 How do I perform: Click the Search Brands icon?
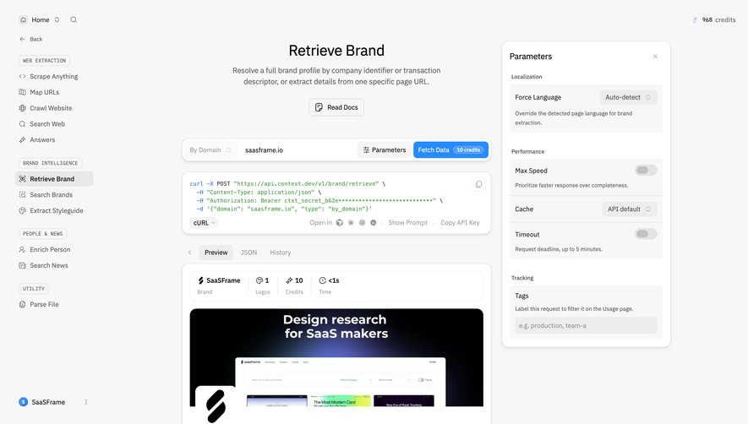(x=23, y=194)
